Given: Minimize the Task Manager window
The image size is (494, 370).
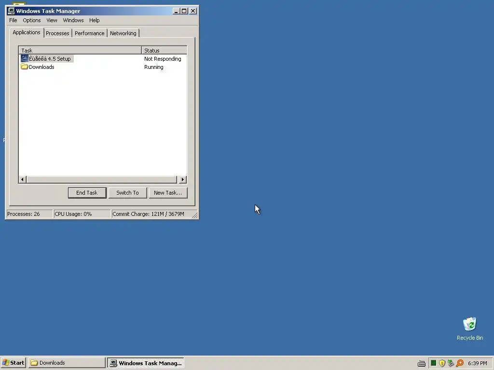Looking at the screenshot, I should pyautogui.click(x=176, y=11).
